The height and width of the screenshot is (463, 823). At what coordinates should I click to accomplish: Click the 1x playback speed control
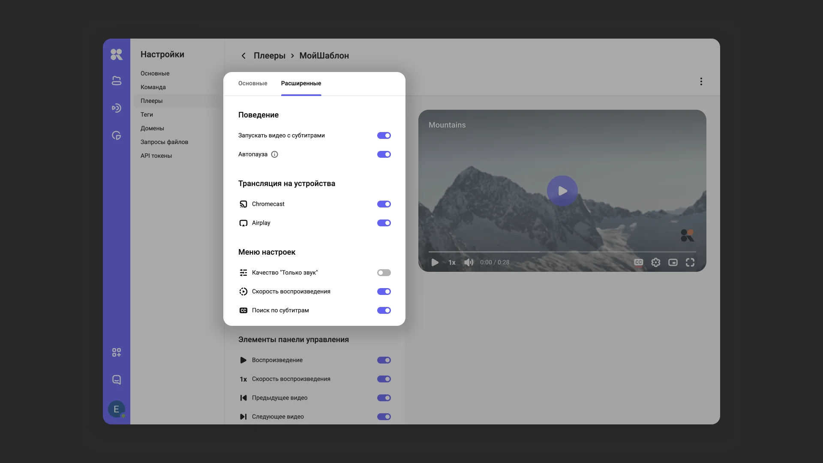pos(452,262)
